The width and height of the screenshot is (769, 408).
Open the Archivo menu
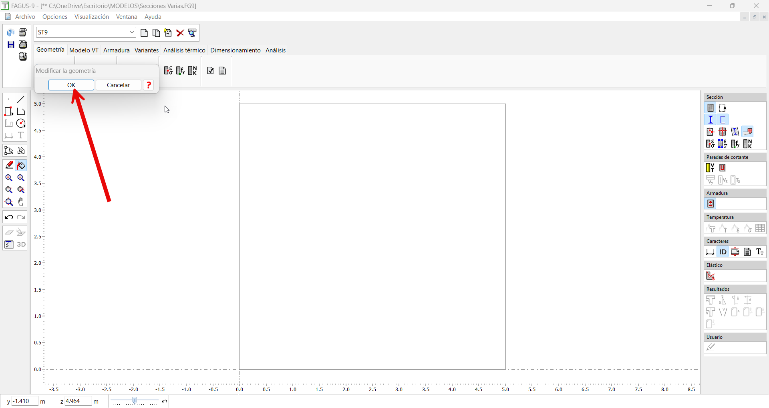[x=25, y=17]
